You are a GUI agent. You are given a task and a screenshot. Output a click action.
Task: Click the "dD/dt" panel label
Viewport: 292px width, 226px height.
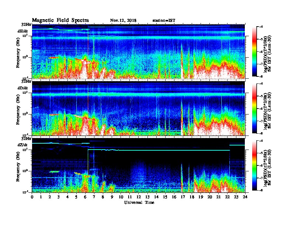tap(23, 88)
